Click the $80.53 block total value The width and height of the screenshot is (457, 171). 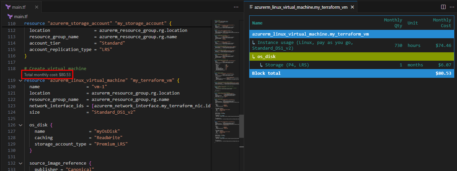[x=443, y=73]
